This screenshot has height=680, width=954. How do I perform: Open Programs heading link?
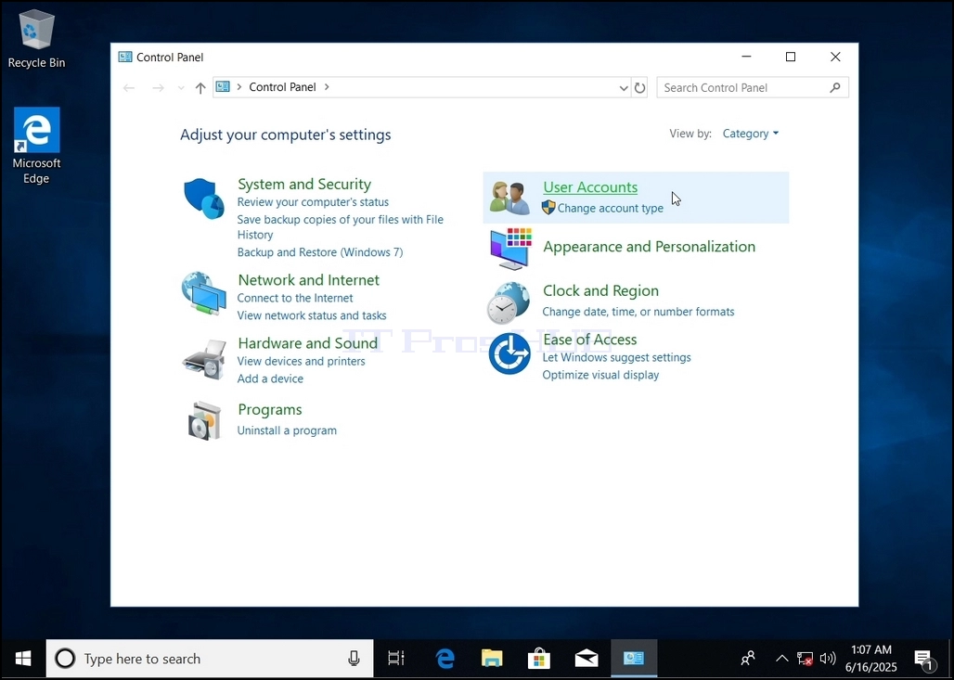tap(269, 410)
